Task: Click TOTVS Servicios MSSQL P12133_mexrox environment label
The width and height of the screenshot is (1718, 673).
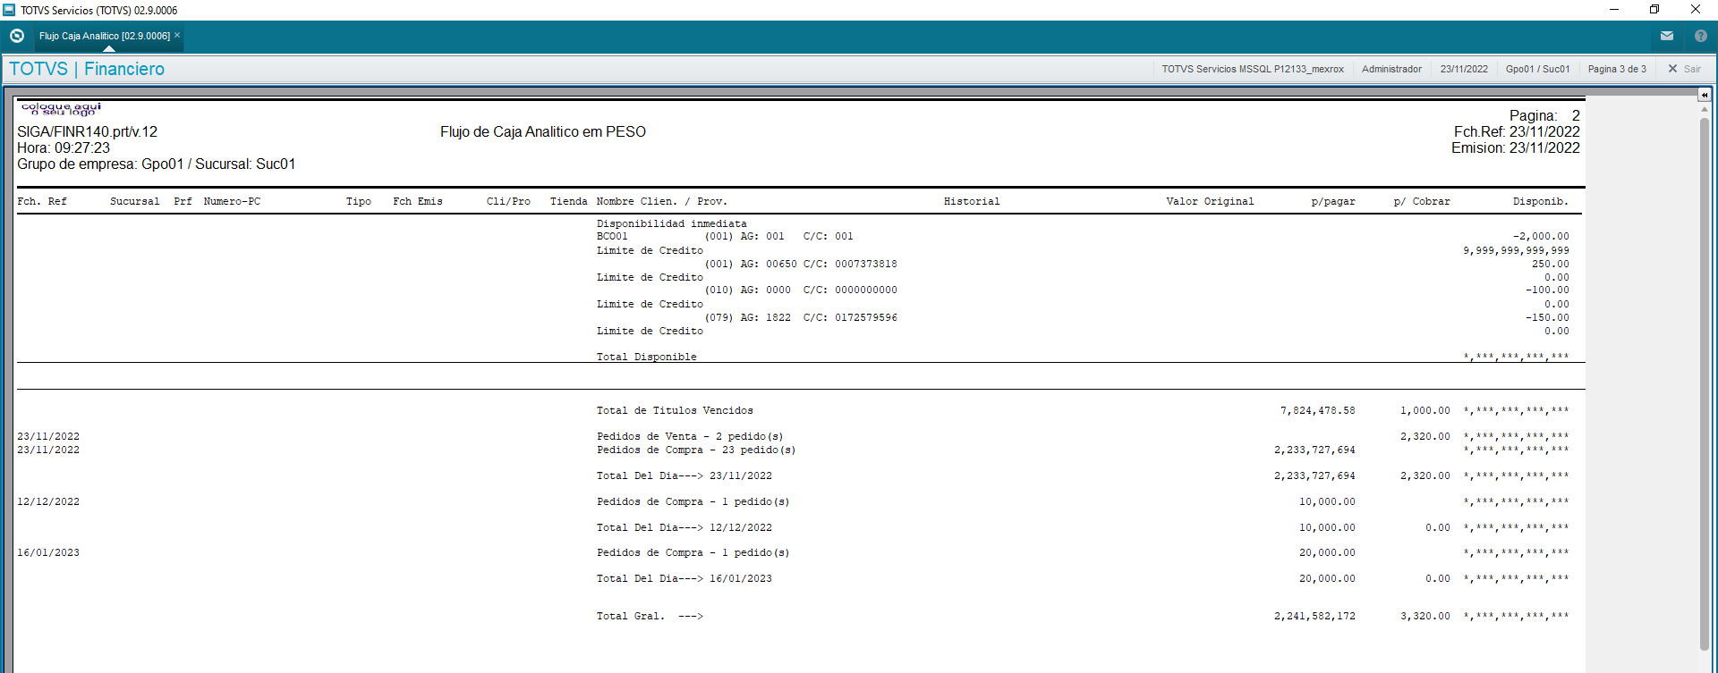Action: point(1253,69)
